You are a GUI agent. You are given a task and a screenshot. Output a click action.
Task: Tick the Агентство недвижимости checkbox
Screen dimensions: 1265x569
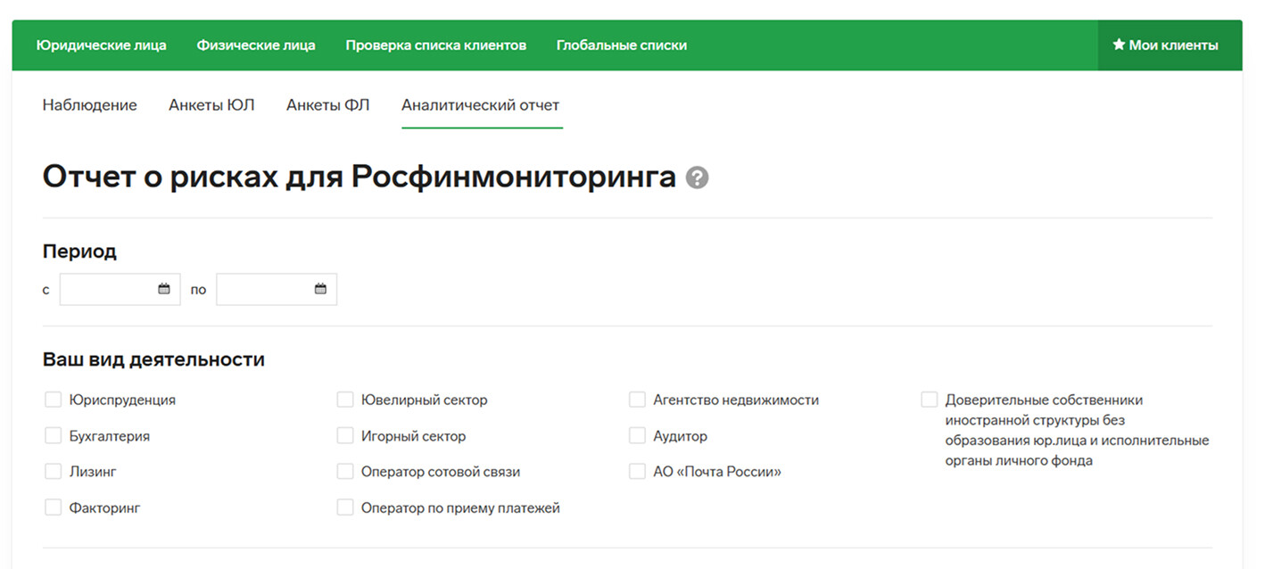pos(637,400)
